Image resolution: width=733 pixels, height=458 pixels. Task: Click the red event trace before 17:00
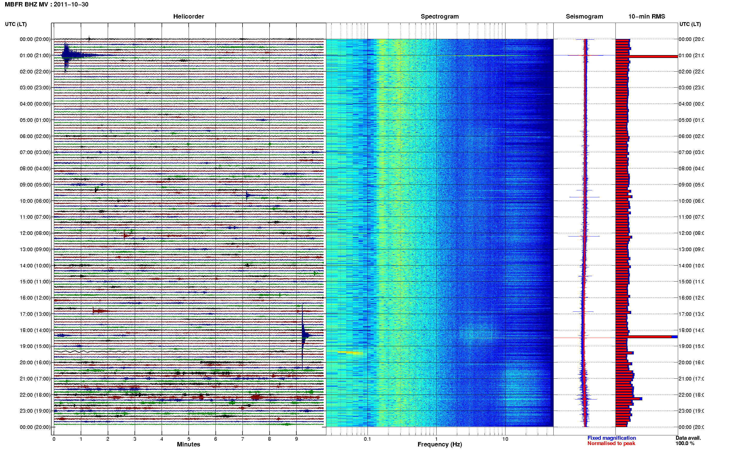click(100, 311)
